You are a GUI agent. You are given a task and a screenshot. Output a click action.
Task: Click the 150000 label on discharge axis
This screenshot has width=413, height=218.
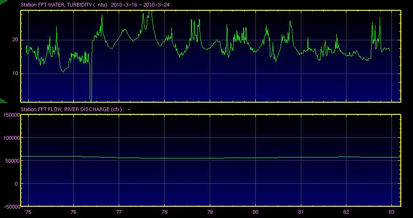click(x=11, y=115)
